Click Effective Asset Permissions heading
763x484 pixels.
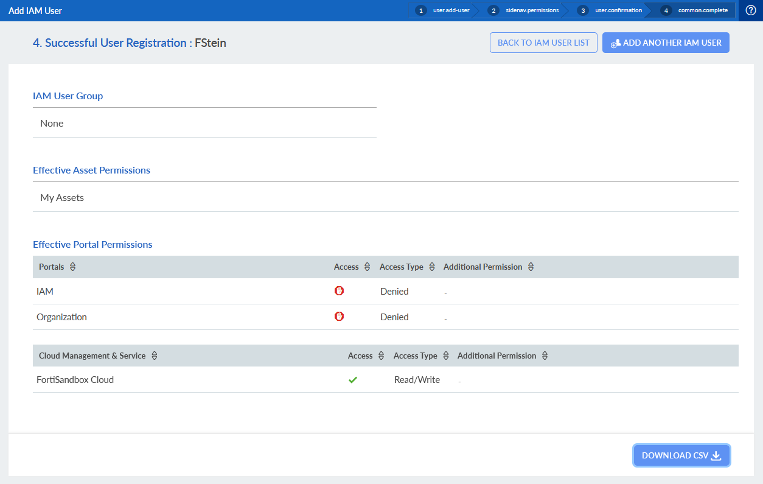91,170
